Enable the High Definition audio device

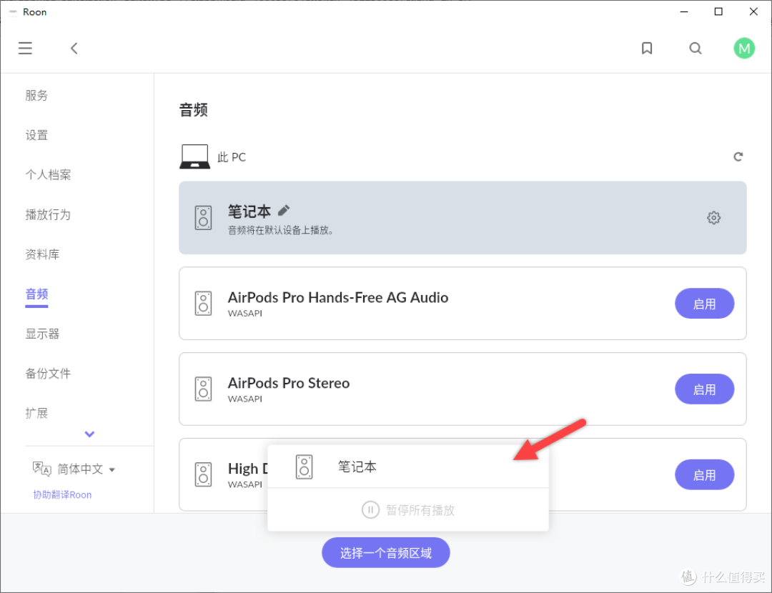coord(704,475)
